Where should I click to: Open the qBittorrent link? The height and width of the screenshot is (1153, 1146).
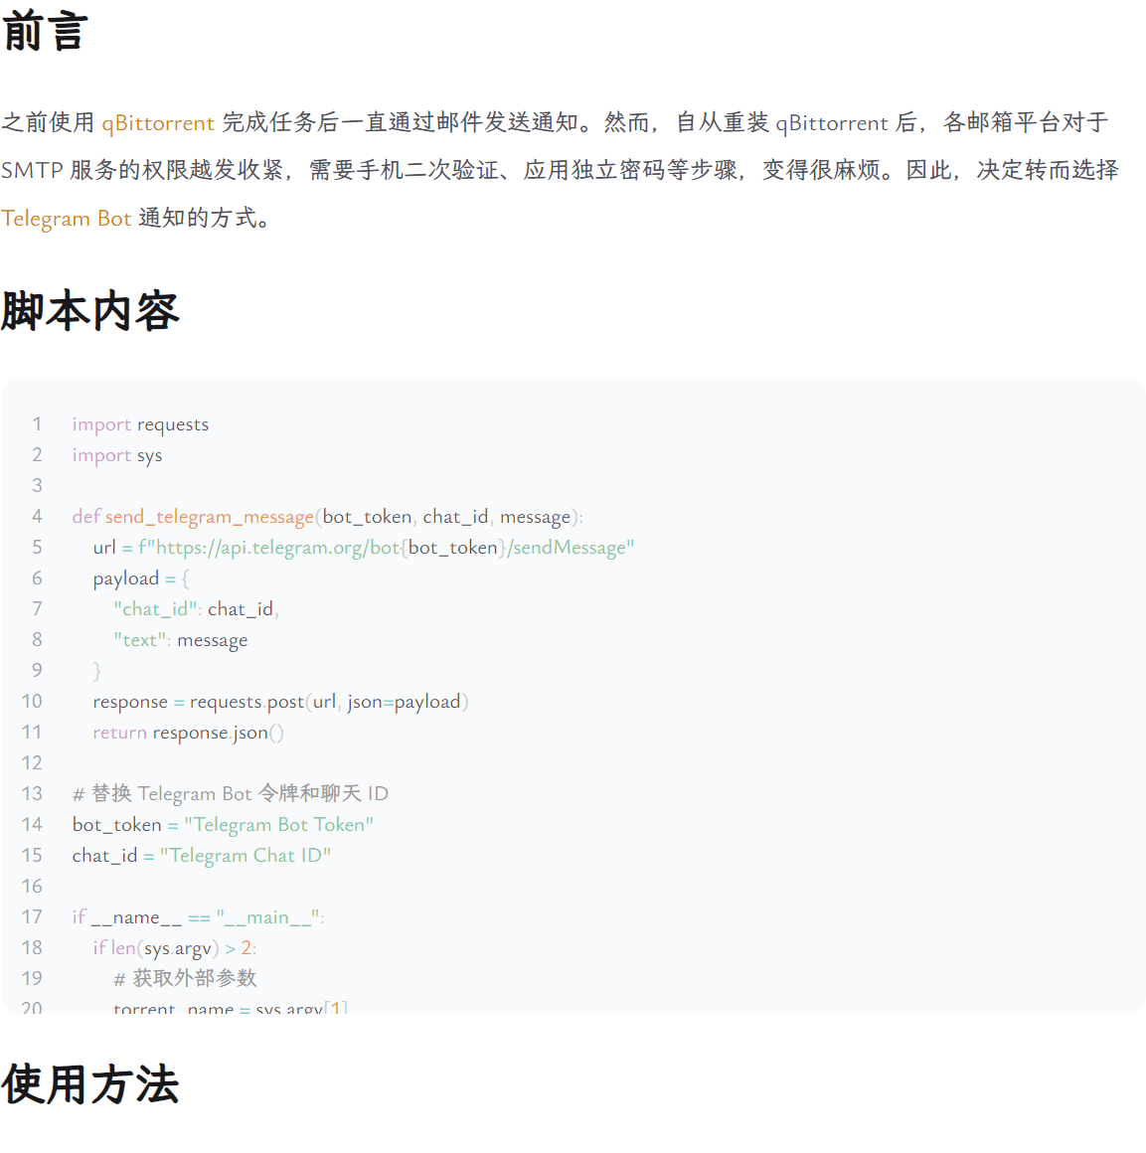pos(158,122)
